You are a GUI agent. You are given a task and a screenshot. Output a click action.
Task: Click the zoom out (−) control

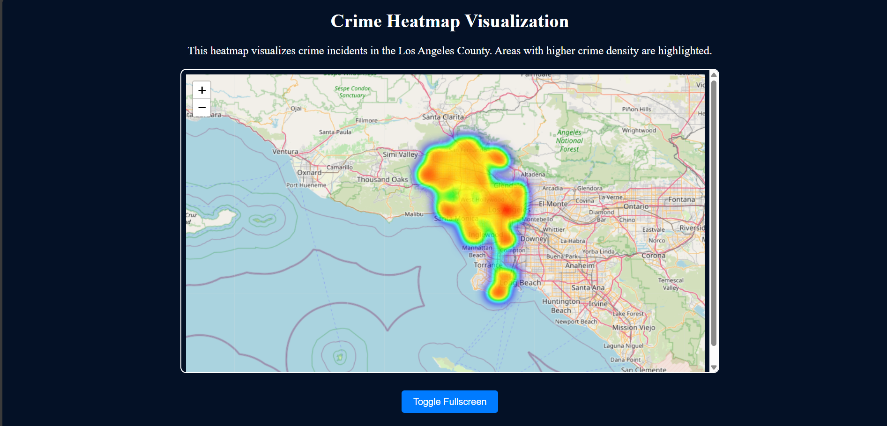202,108
